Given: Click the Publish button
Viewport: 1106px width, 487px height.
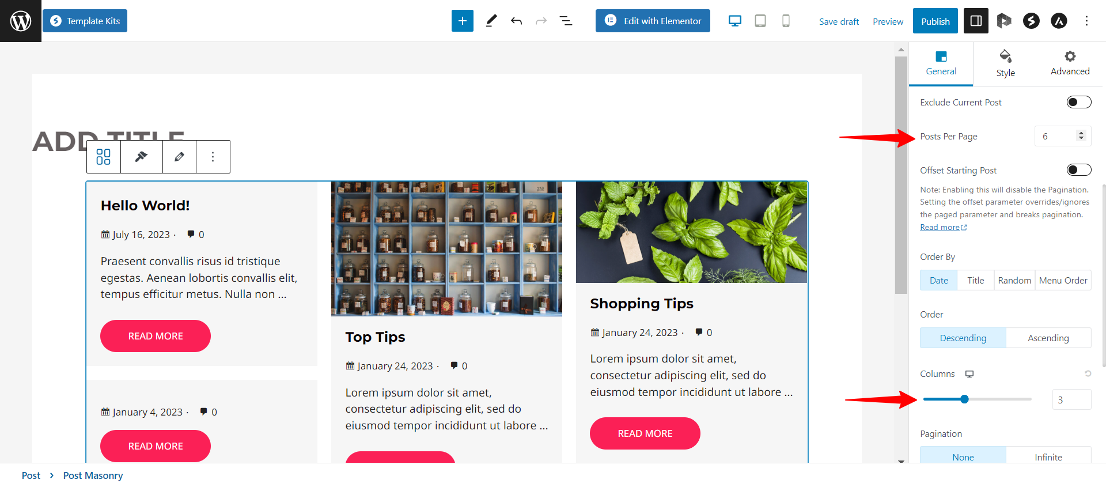Looking at the screenshot, I should pos(935,21).
